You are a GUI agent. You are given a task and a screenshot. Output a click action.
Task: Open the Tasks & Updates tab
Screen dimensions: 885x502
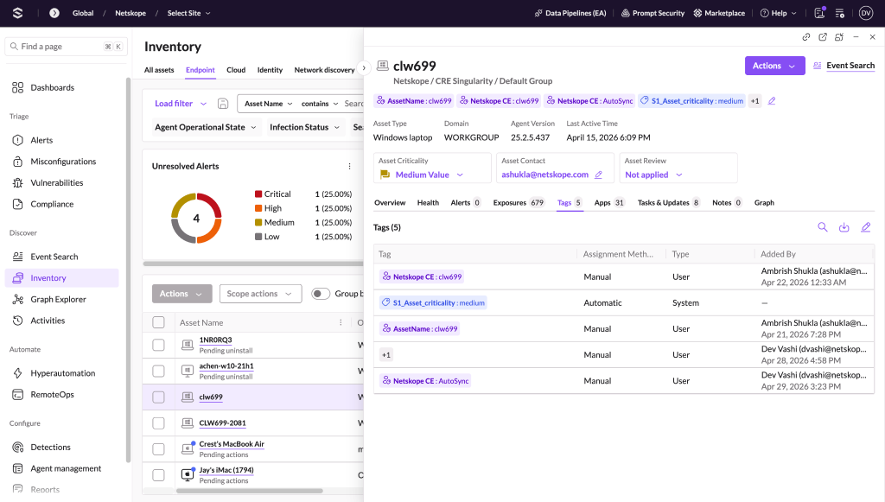pos(669,202)
